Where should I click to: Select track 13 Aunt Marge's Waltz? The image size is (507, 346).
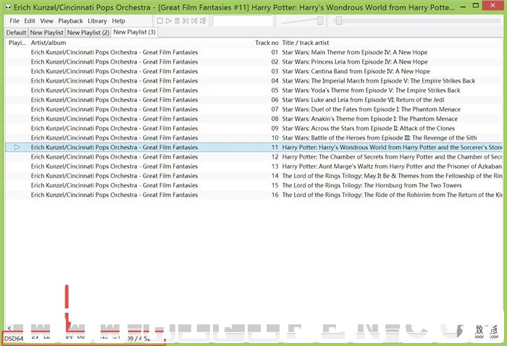(254, 166)
